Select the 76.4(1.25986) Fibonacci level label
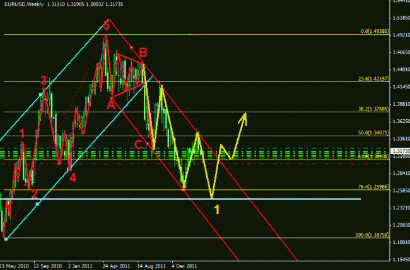410x270 pixels. pos(373,187)
